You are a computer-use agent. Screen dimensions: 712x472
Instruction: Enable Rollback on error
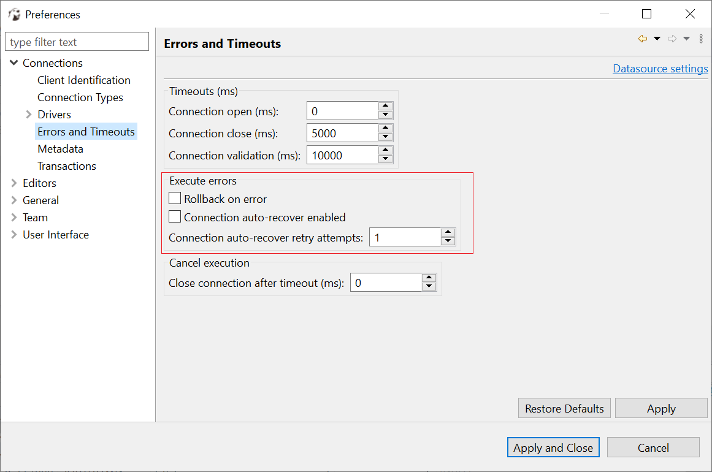click(x=175, y=198)
